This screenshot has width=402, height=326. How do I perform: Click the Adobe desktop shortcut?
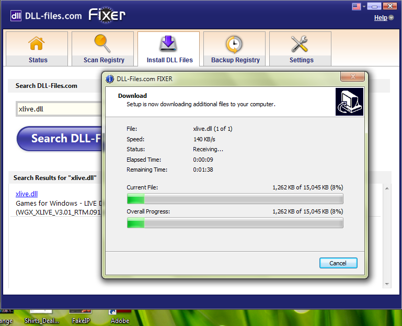[x=120, y=318]
